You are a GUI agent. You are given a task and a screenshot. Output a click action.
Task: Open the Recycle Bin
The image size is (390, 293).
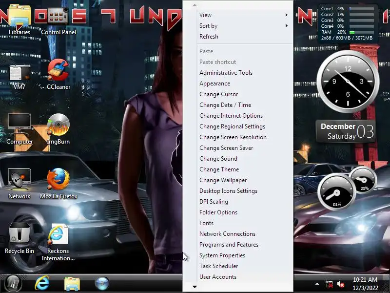point(19,239)
